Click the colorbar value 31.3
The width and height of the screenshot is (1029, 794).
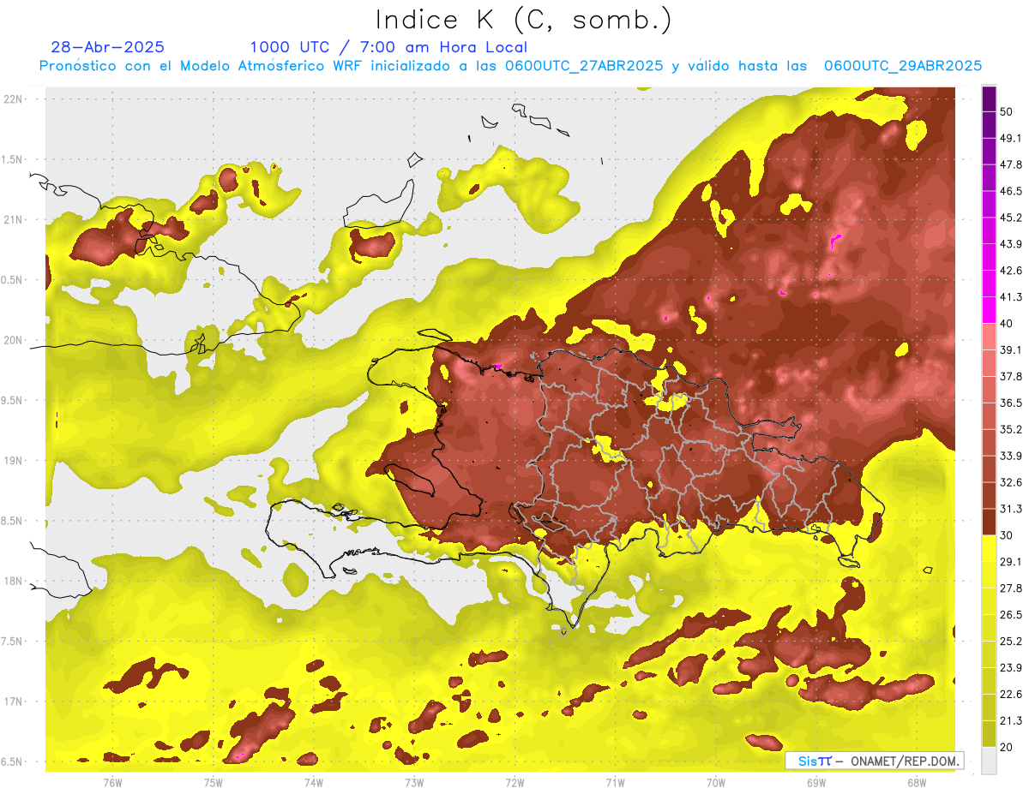tap(1011, 509)
